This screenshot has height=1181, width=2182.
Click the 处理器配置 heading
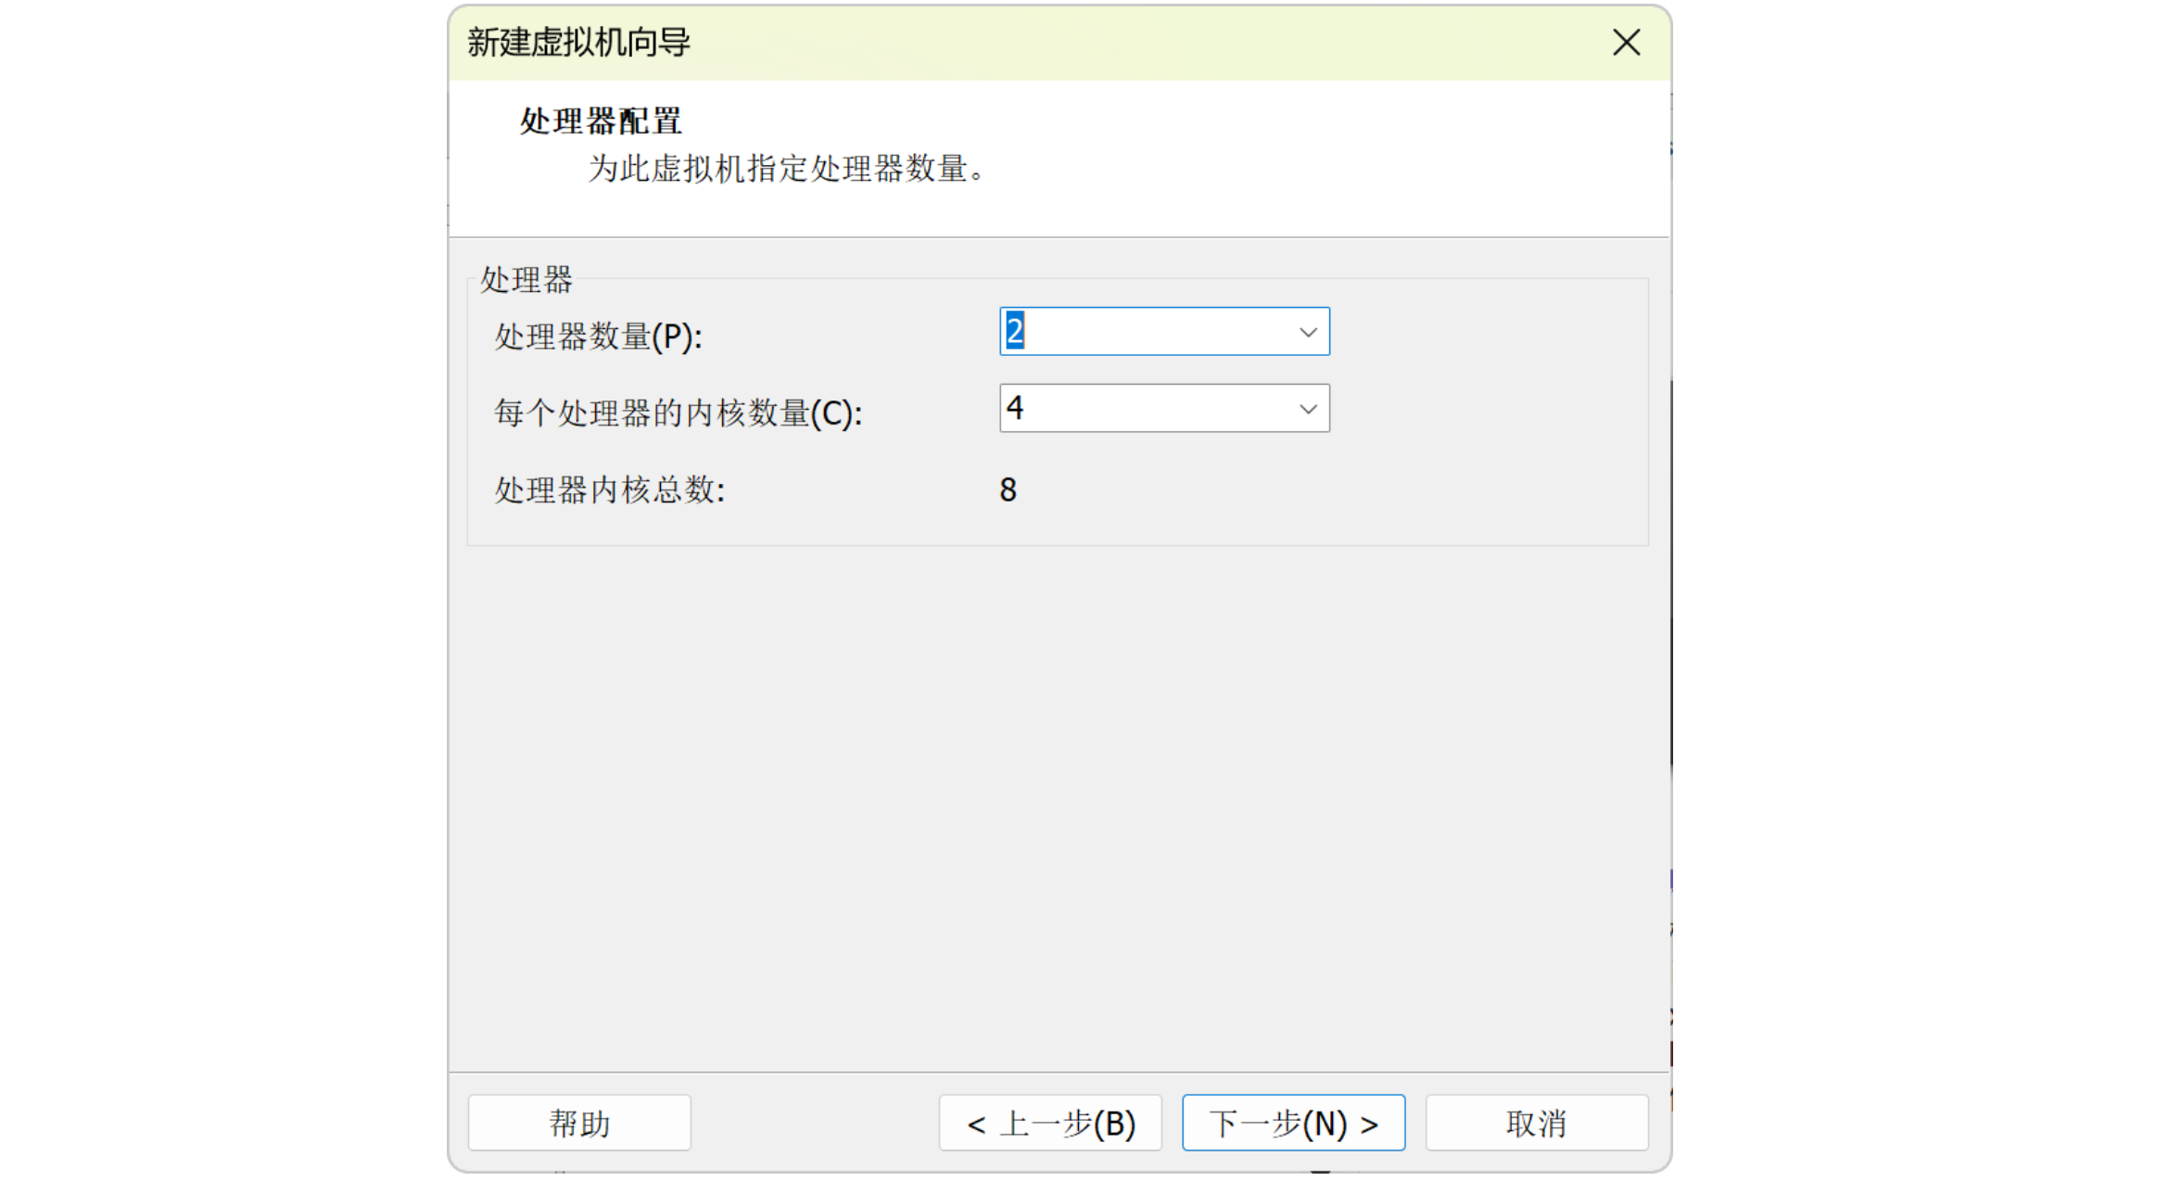(x=601, y=121)
